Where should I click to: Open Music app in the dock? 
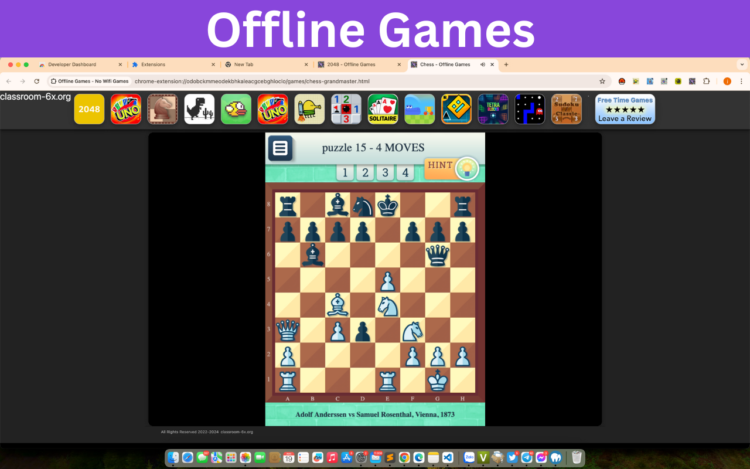[x=332, y=457]
